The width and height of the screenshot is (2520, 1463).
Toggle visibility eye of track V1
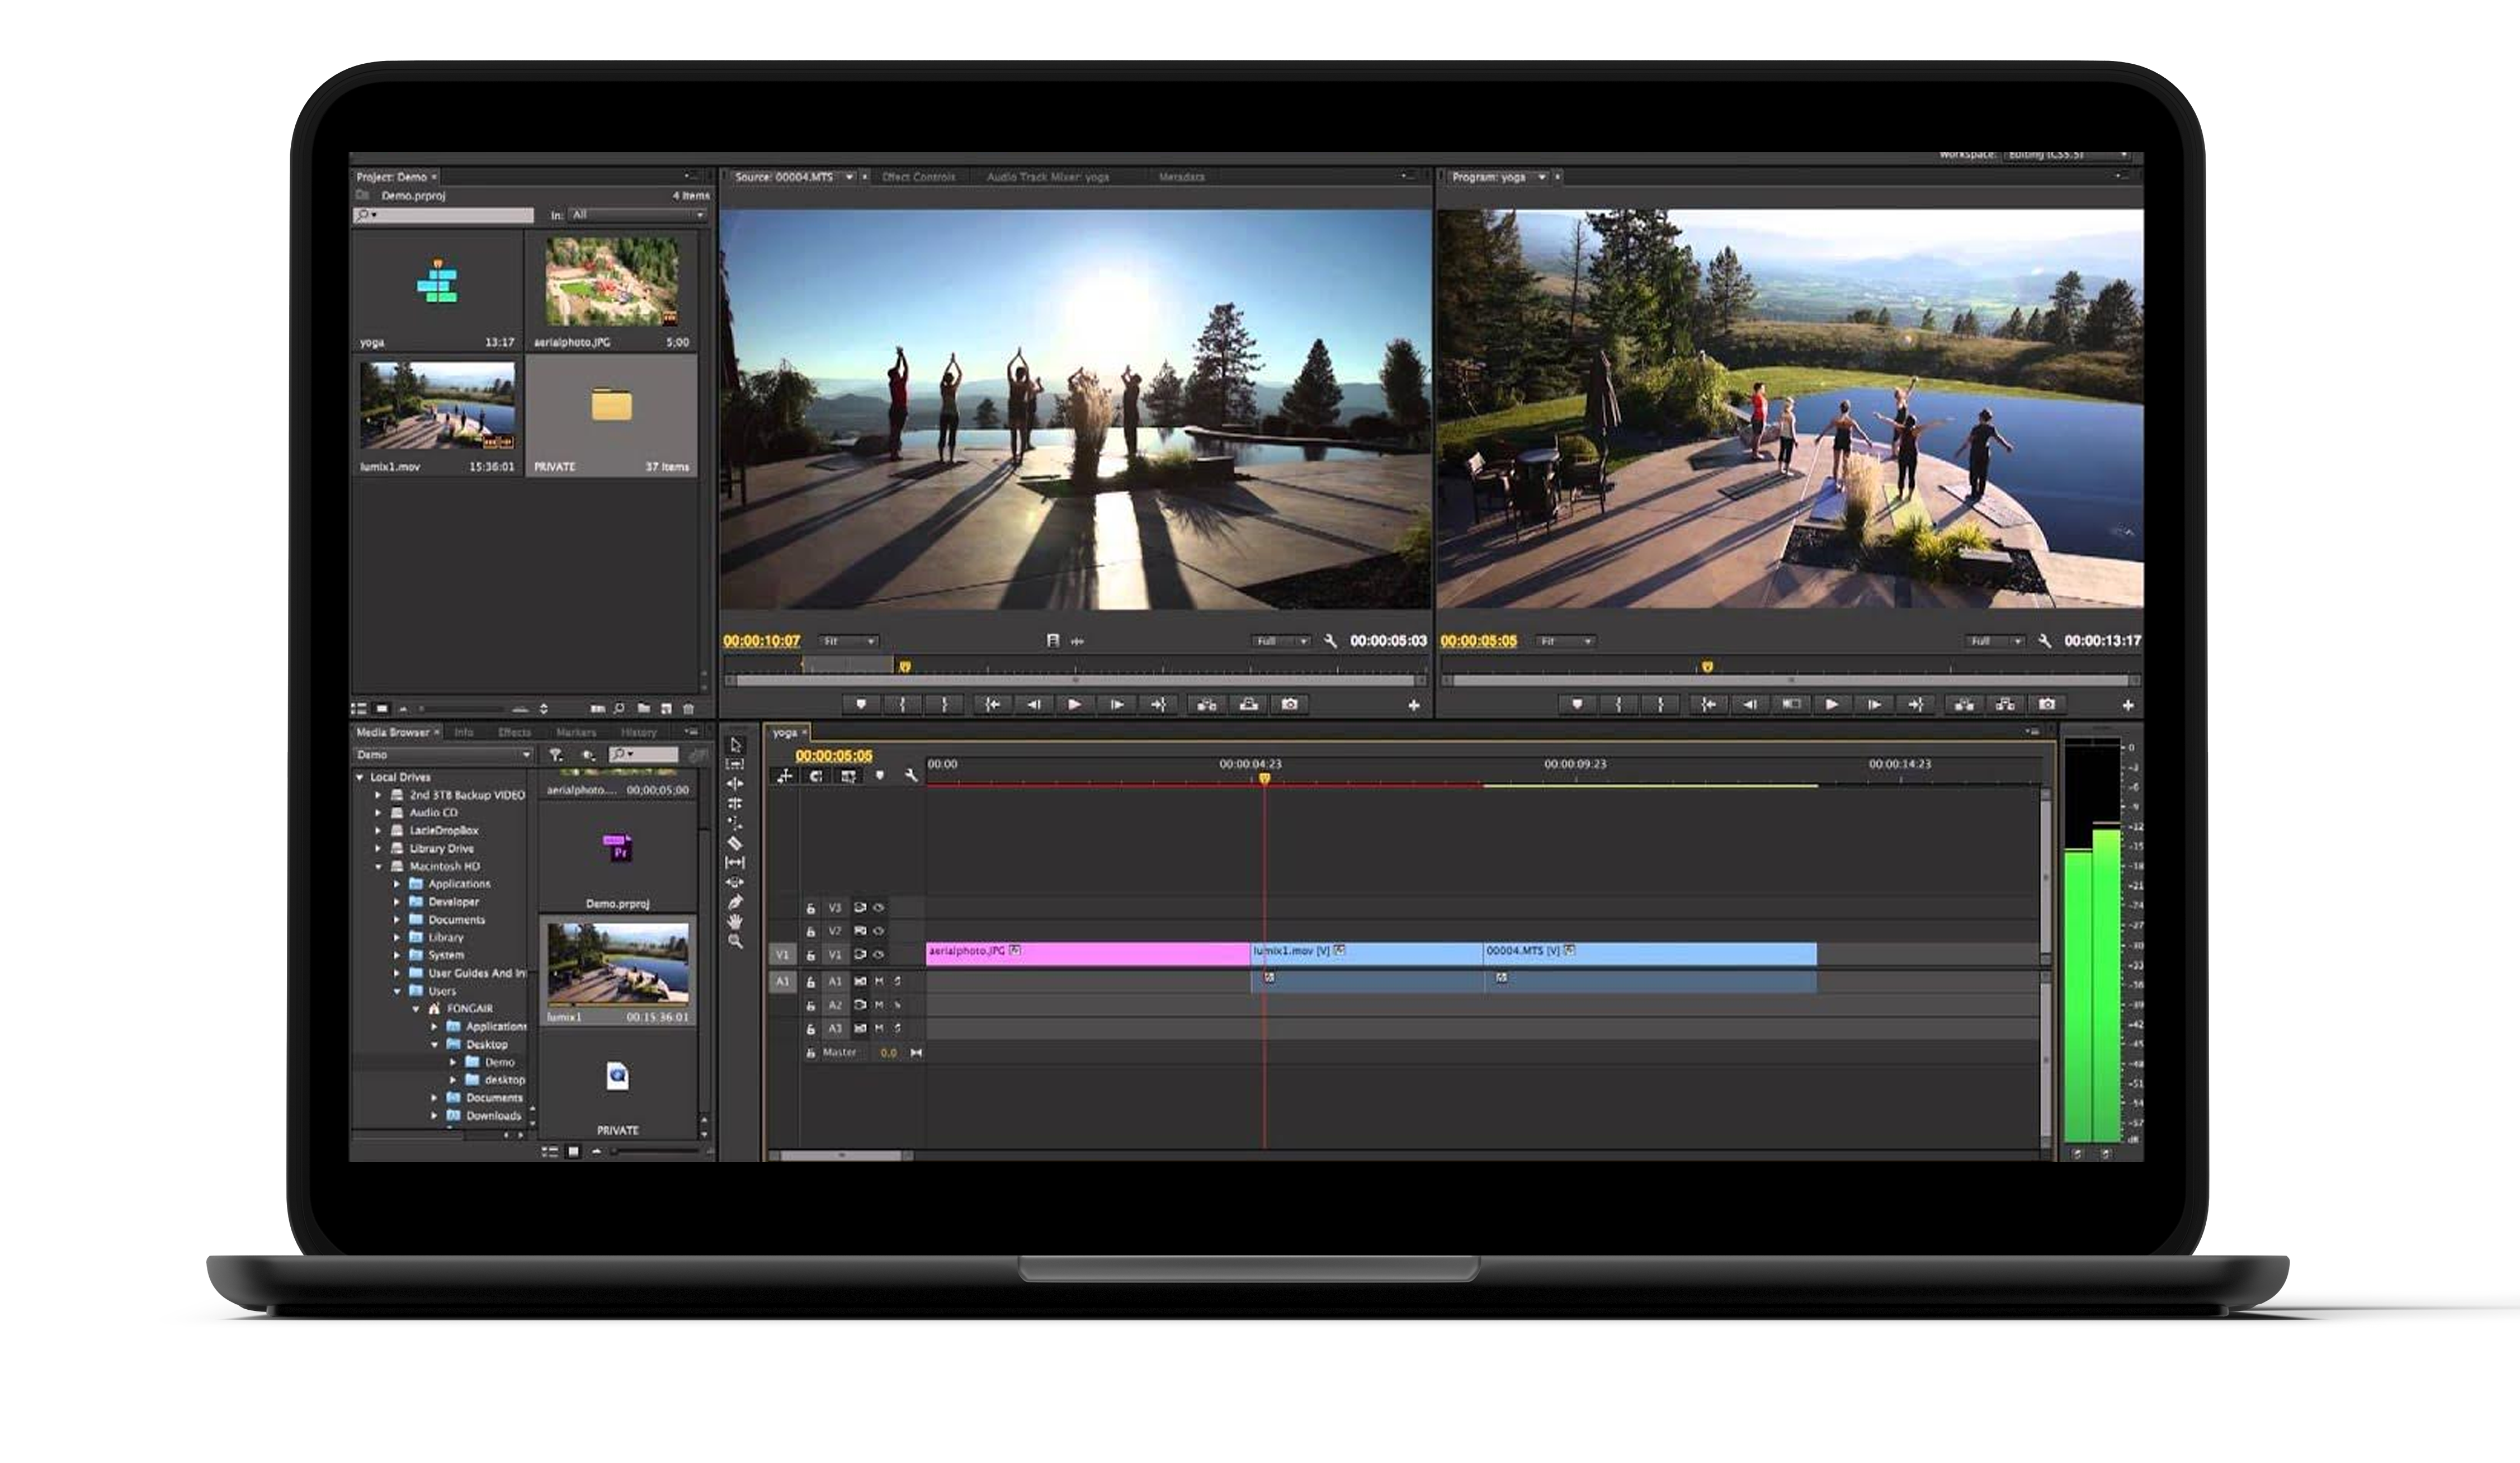(878, 955)
